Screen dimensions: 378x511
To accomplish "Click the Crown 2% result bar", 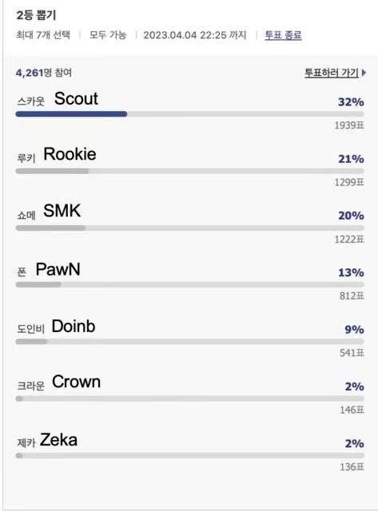I will point(190,398).
